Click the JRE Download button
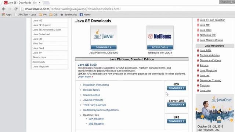Screen dimensions: 235x132 tap(176, 121)
